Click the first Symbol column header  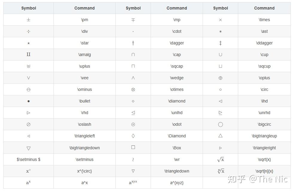29,8
